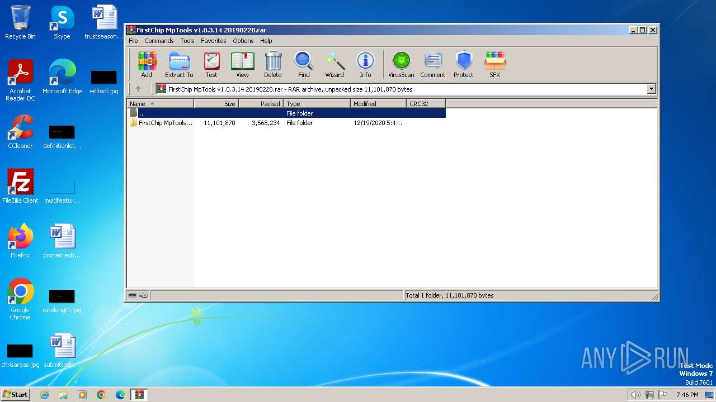The image size is (716, 402).
Task: Open the archive Comment tool
Action: coord(433,64)
